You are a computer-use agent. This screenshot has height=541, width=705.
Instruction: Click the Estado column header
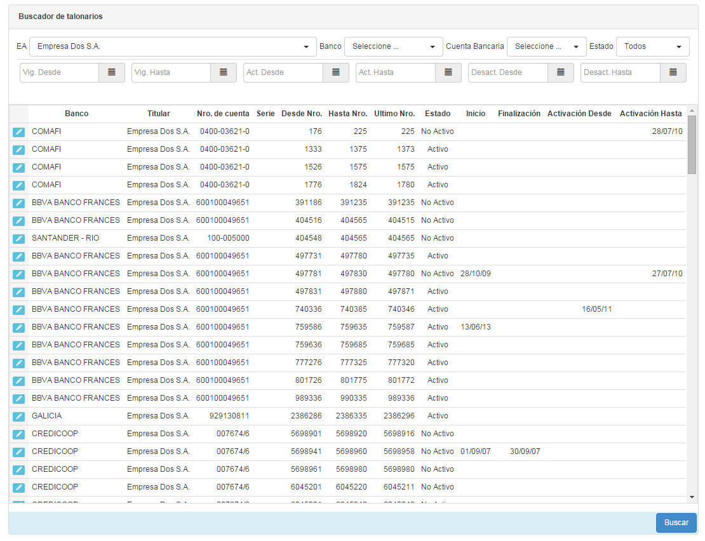point(438,114)
